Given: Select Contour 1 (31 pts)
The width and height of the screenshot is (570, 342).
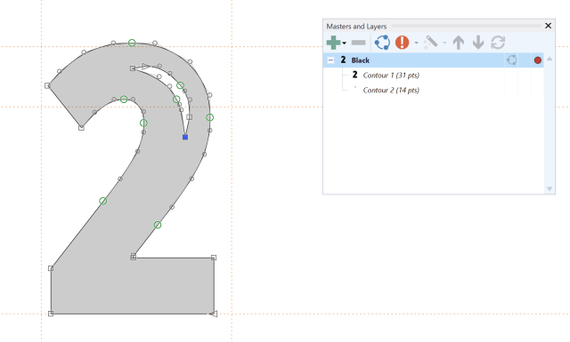Looking at the screenshot, I should tap(391, 76).
